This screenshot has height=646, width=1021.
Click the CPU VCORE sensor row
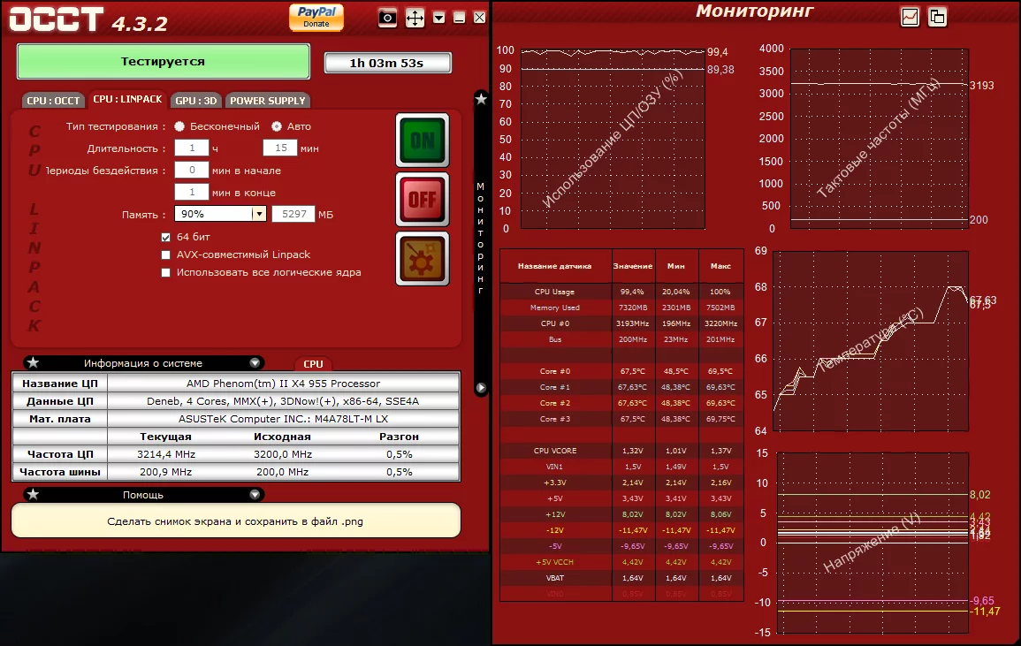pyautogui.click(x=621, y=451)
